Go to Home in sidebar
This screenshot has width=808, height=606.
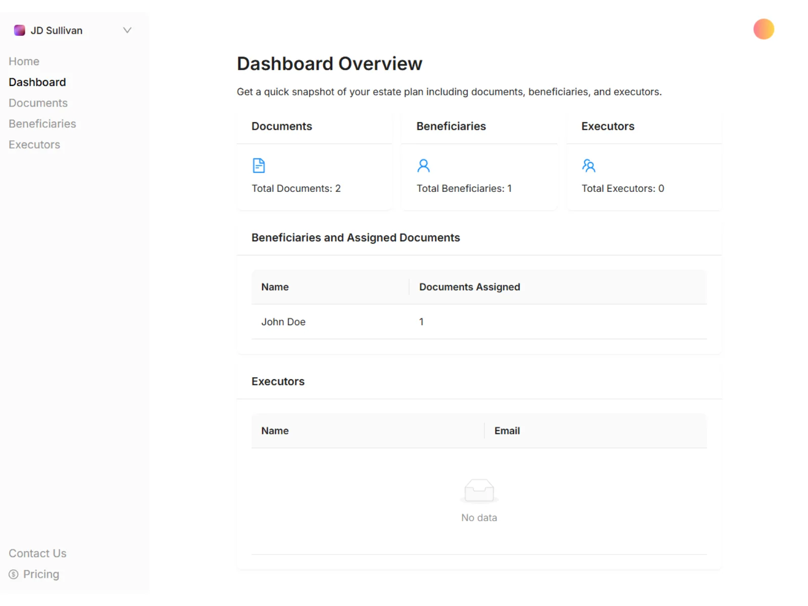coord(24,61)
